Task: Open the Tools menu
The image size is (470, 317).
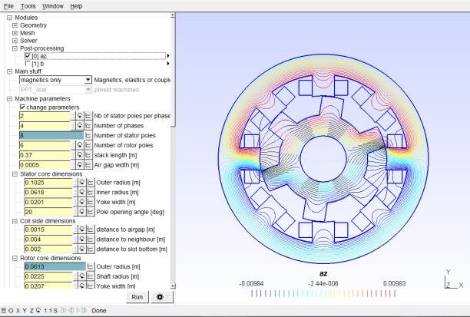Action: pos(28,5)
